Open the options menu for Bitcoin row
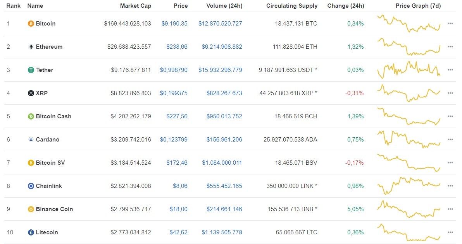Screen dimensions: 462x244 click(x=450, y=23)
